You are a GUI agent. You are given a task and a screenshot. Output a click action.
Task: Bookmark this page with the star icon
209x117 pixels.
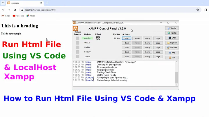point(198,10)
